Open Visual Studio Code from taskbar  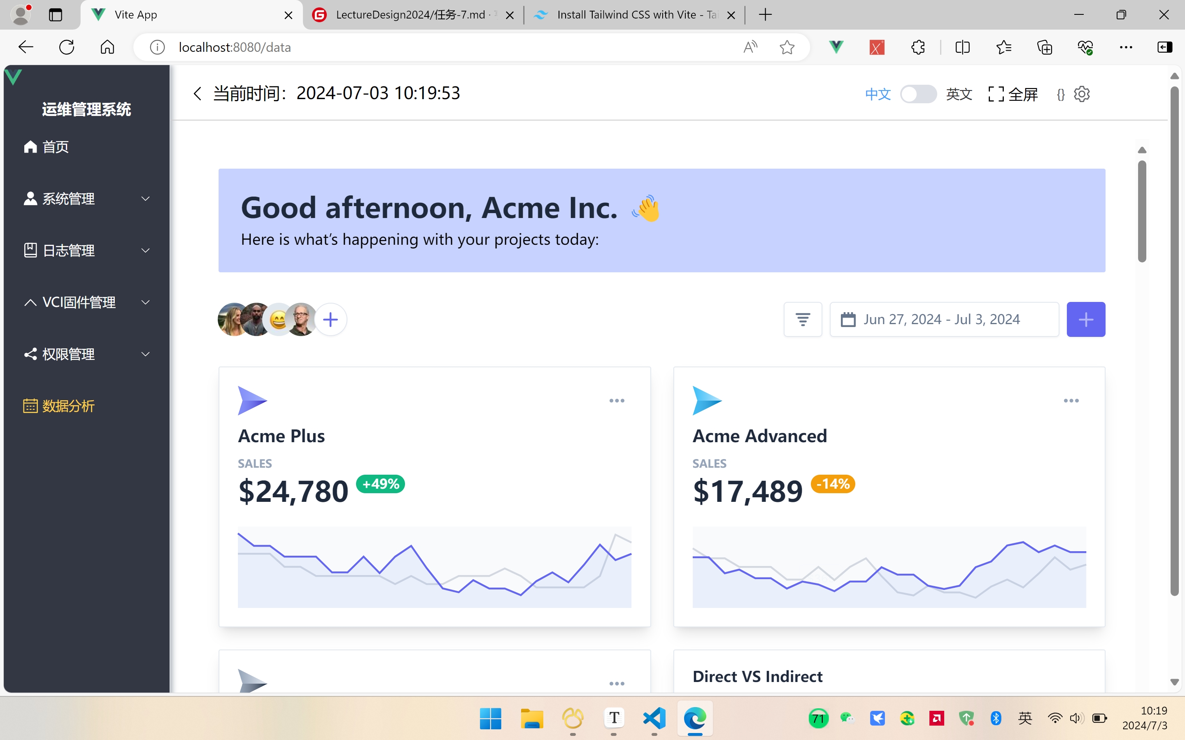655,719
